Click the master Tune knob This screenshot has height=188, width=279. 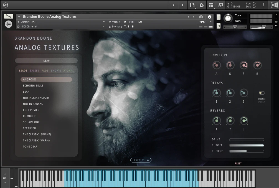click(228, 18)
